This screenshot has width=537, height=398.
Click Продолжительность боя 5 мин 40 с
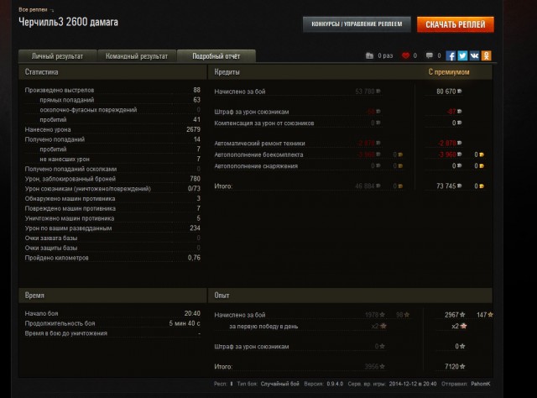[x=112, y=323]
